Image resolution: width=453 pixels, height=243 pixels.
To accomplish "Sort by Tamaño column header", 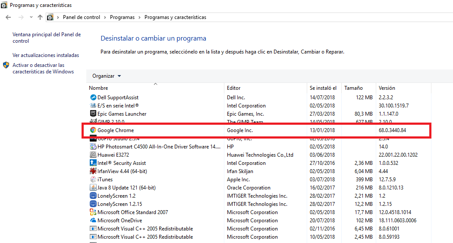I will pos(359,88).
